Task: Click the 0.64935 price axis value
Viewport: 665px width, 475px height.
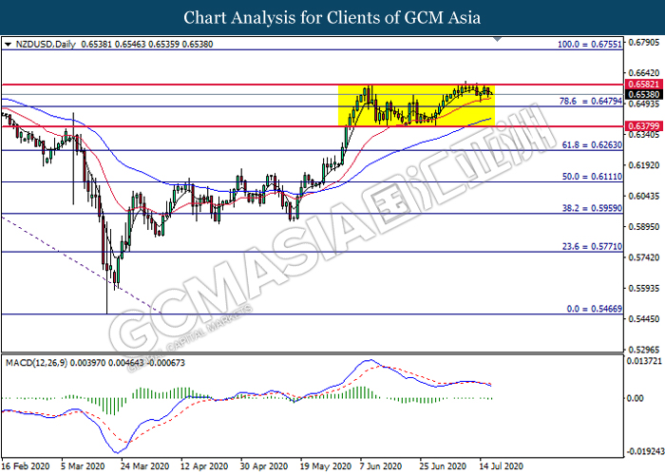Action: (644, 104)
